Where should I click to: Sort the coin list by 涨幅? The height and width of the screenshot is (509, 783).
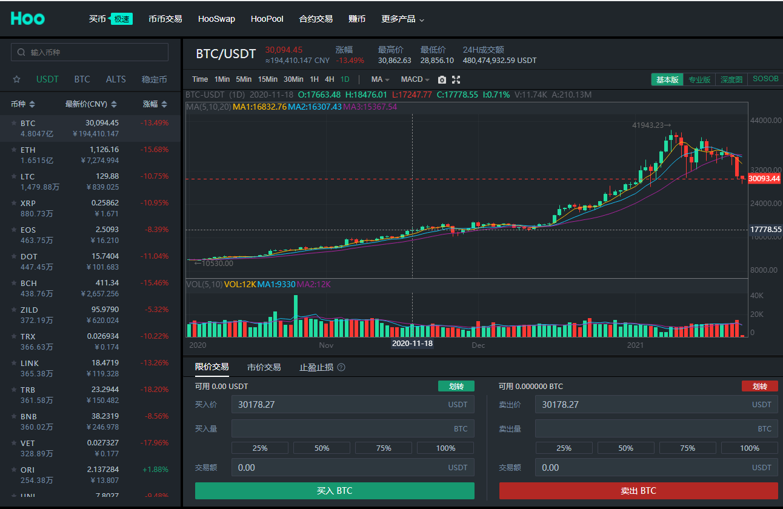coord(154,104)
